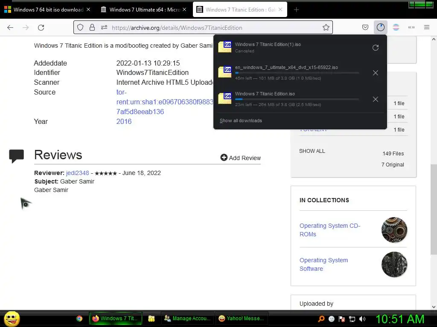
Task: Add a review
Action: [x=241, y=158]
